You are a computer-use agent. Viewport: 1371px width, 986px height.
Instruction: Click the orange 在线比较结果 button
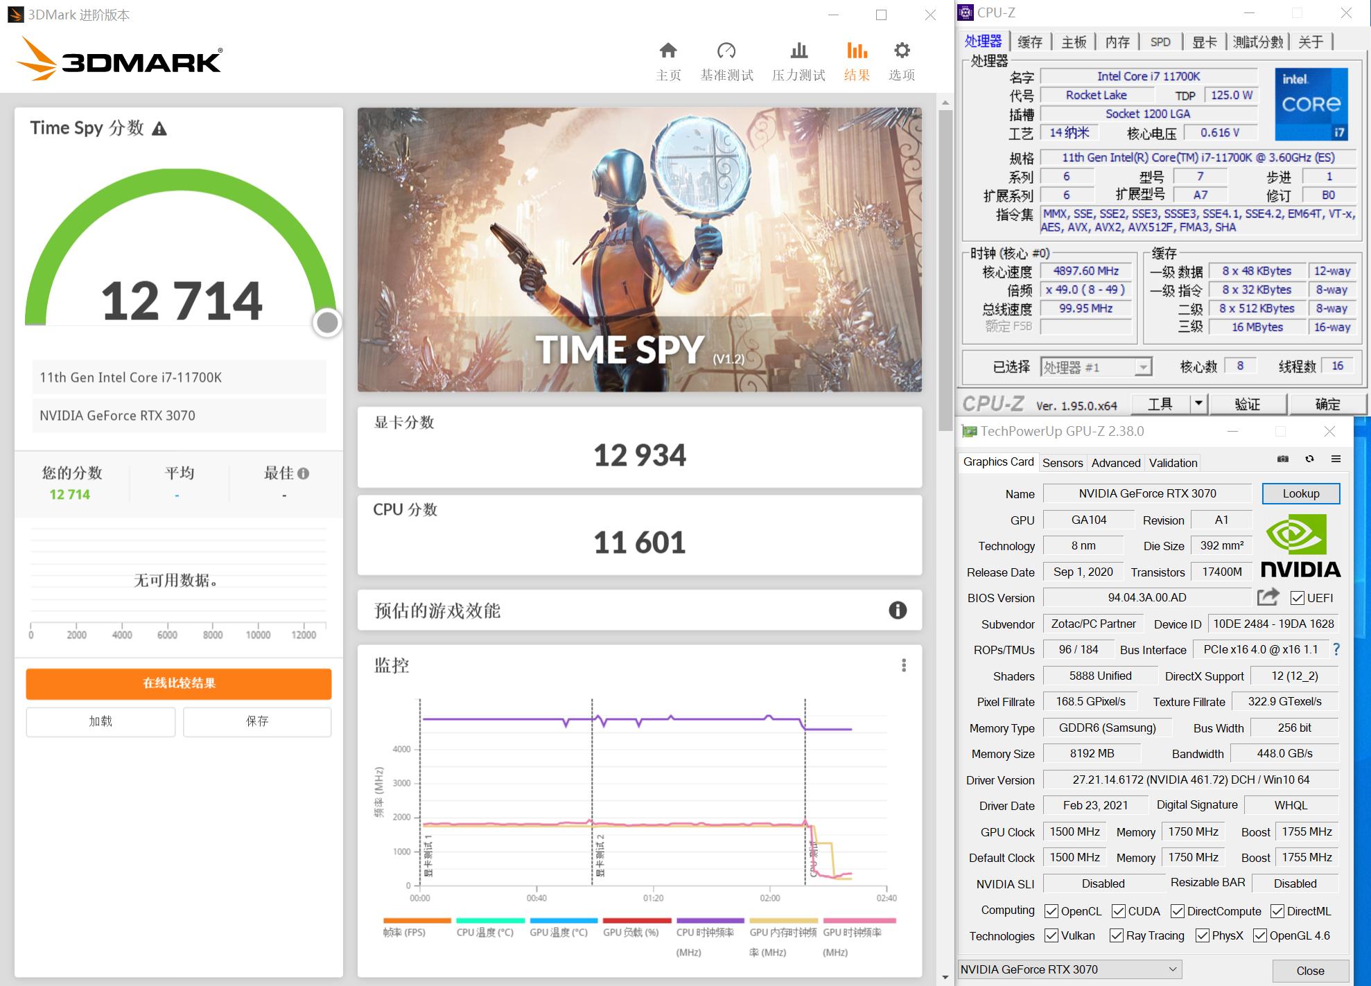pos(179,683)
